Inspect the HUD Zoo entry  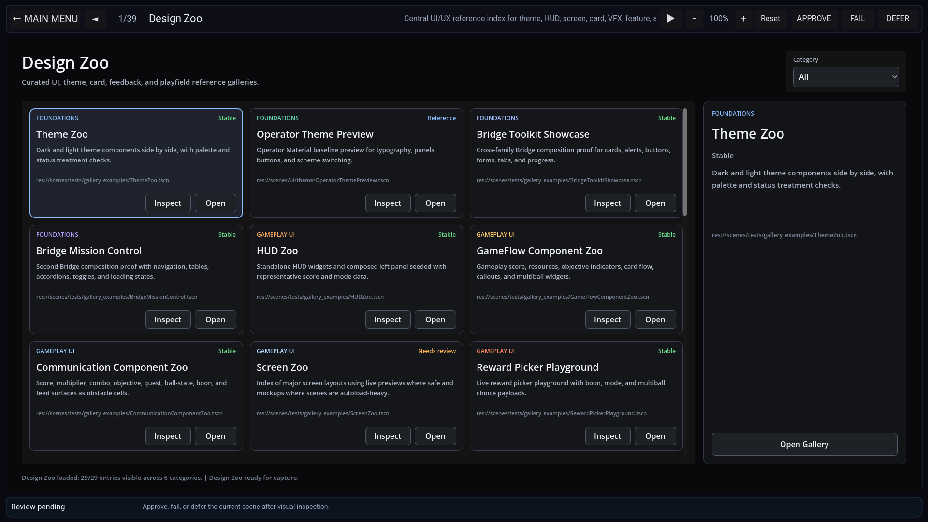388,319
